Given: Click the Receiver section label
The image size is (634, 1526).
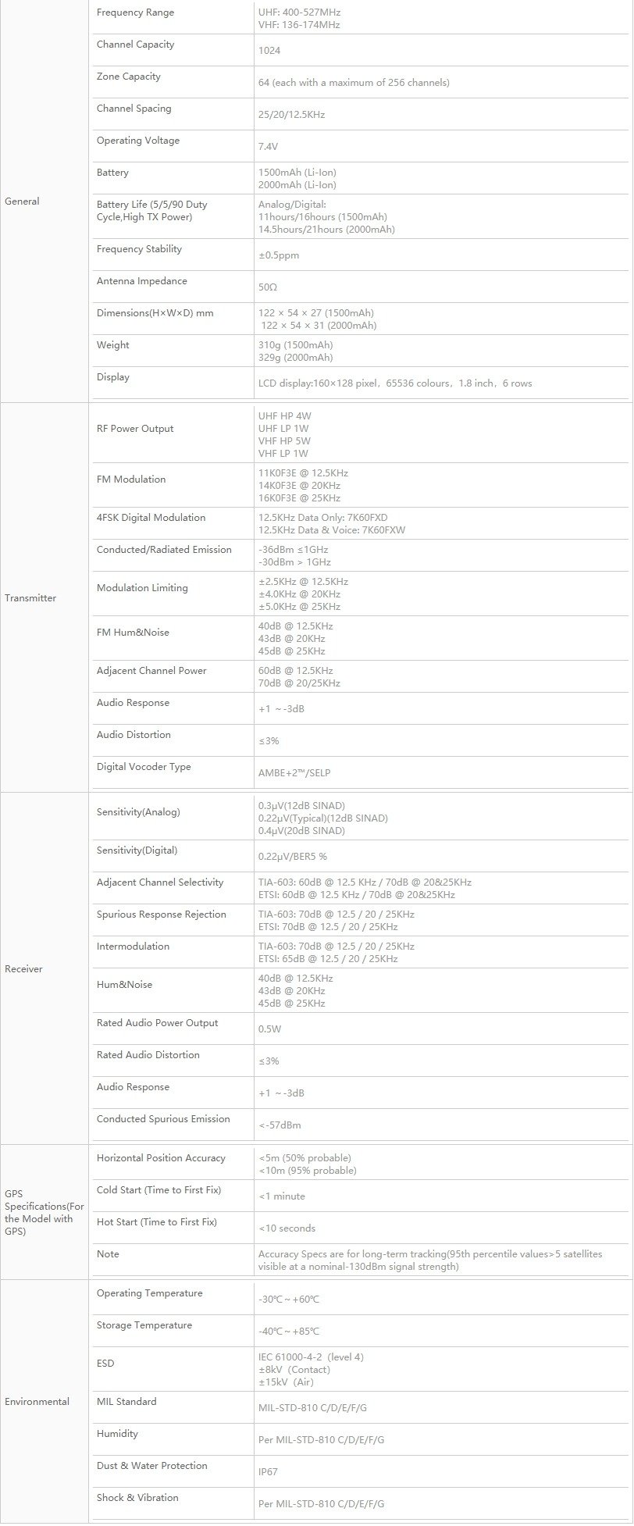Looking at the screenshot, I should tap(23, 969).
